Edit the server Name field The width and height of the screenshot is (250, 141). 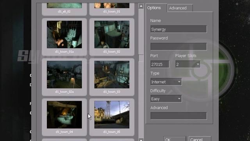click(x=179, y=29)
